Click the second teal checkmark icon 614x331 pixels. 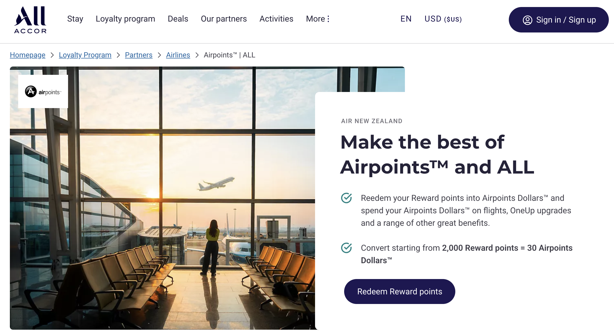[346, 248]
